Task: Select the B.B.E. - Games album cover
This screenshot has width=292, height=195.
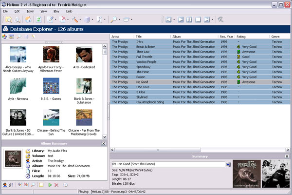Action: point(51,86)
